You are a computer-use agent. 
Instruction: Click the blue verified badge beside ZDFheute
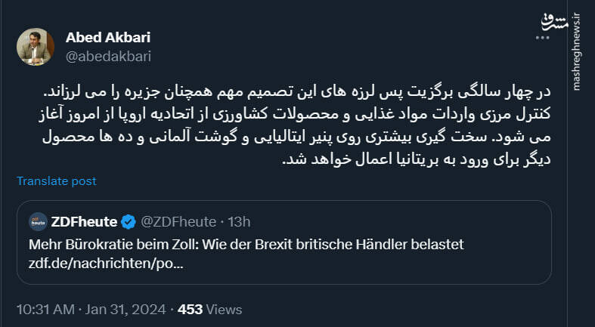pyautogui.click(x=129, y=222)
